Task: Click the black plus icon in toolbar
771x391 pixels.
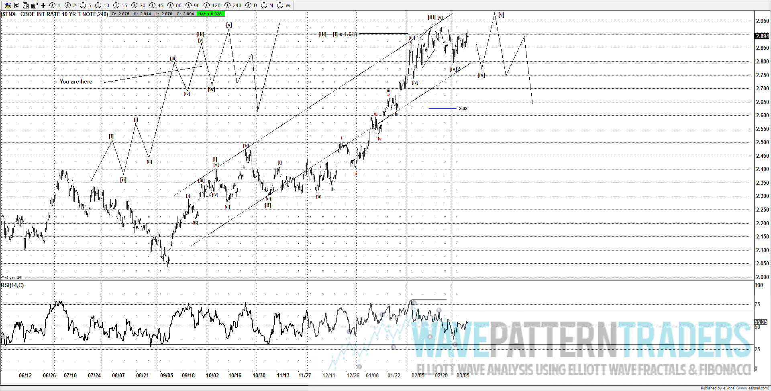Action: (43, 5)
